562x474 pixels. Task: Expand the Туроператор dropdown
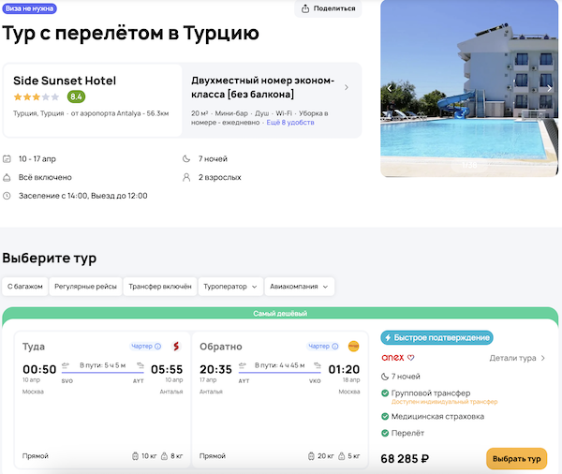click(x=229, y=287)
